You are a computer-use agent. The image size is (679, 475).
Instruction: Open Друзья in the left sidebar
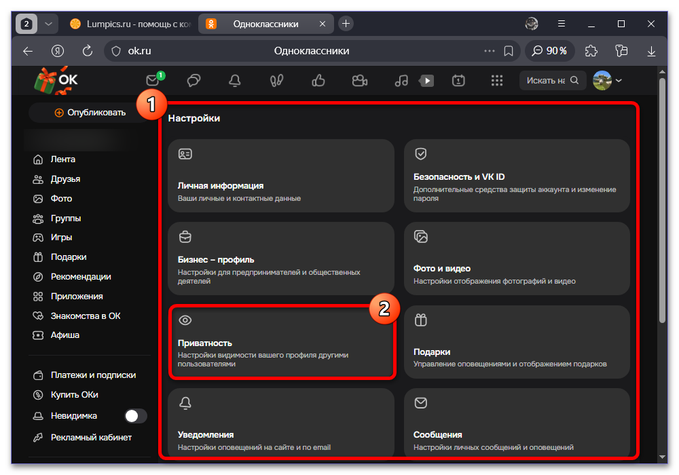(x=65, y=179)
